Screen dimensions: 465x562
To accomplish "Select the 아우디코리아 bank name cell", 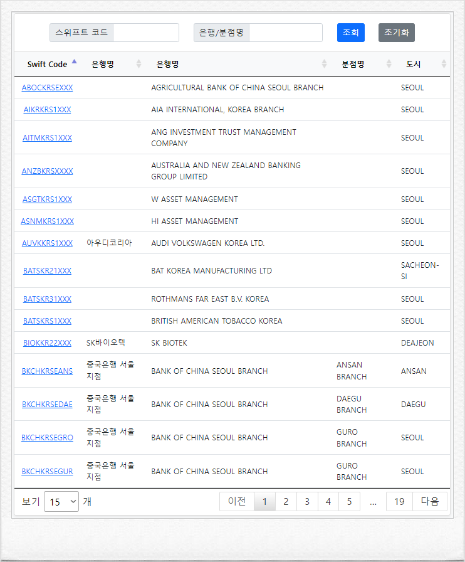I will (x=109, y=243).
